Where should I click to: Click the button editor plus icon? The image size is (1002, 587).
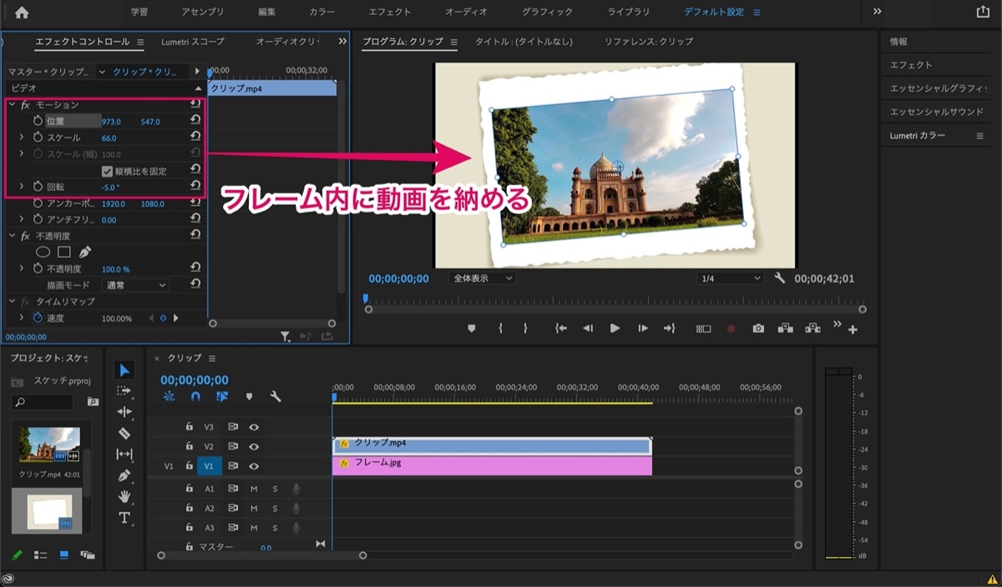point(853,330)
